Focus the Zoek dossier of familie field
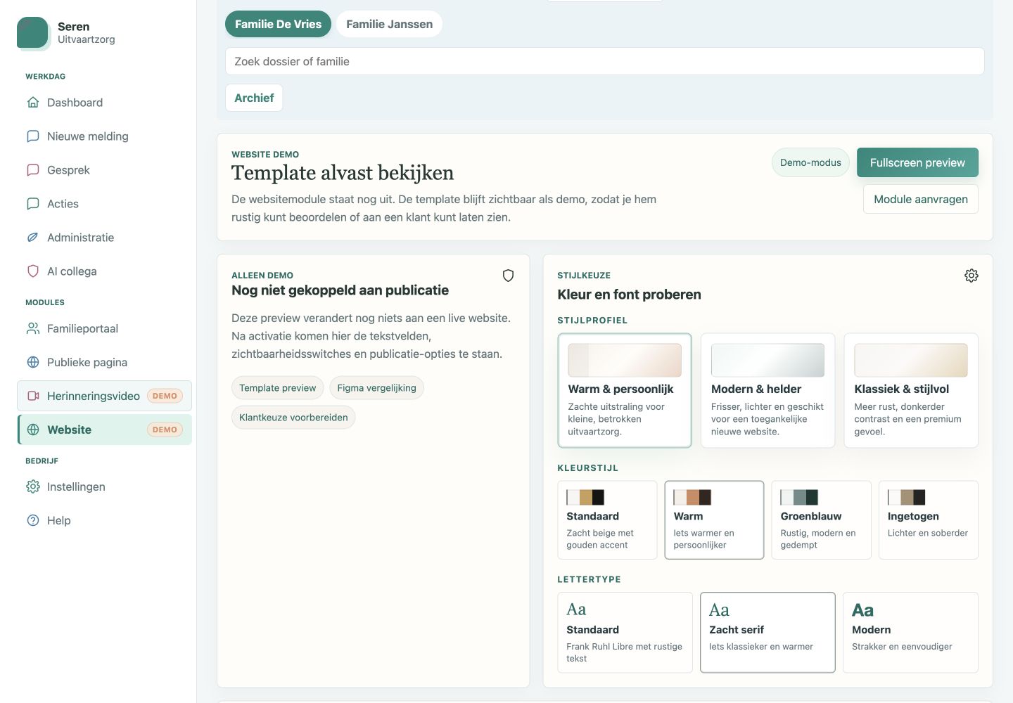This screenshot has height=703, width=1013. tap(604, 61)
